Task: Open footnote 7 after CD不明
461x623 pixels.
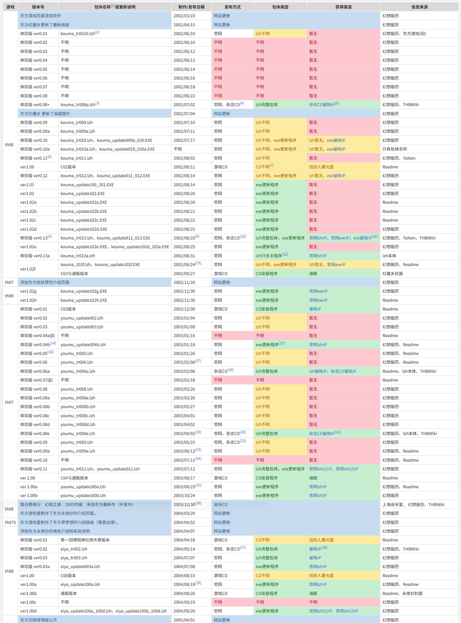Action: coord(271,165)
